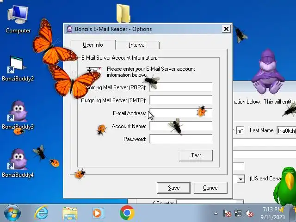The image size is (296, 222).
Task: Click the Password input field
Action: (x=181, y=139)
